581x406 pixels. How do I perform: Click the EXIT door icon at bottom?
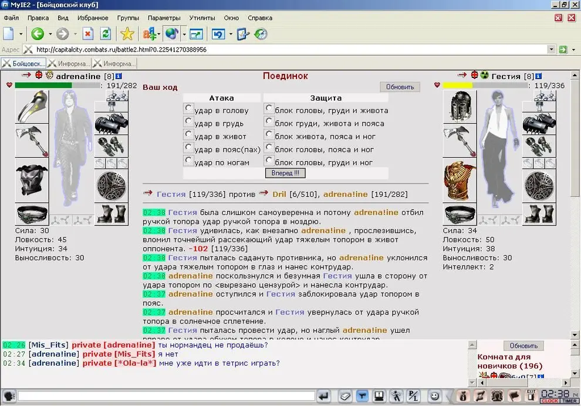531,396
